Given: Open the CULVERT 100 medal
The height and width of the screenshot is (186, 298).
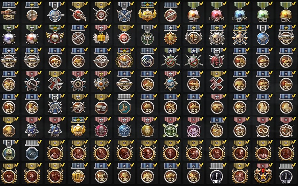Looking at the screenshot, I should pos(124,81).
